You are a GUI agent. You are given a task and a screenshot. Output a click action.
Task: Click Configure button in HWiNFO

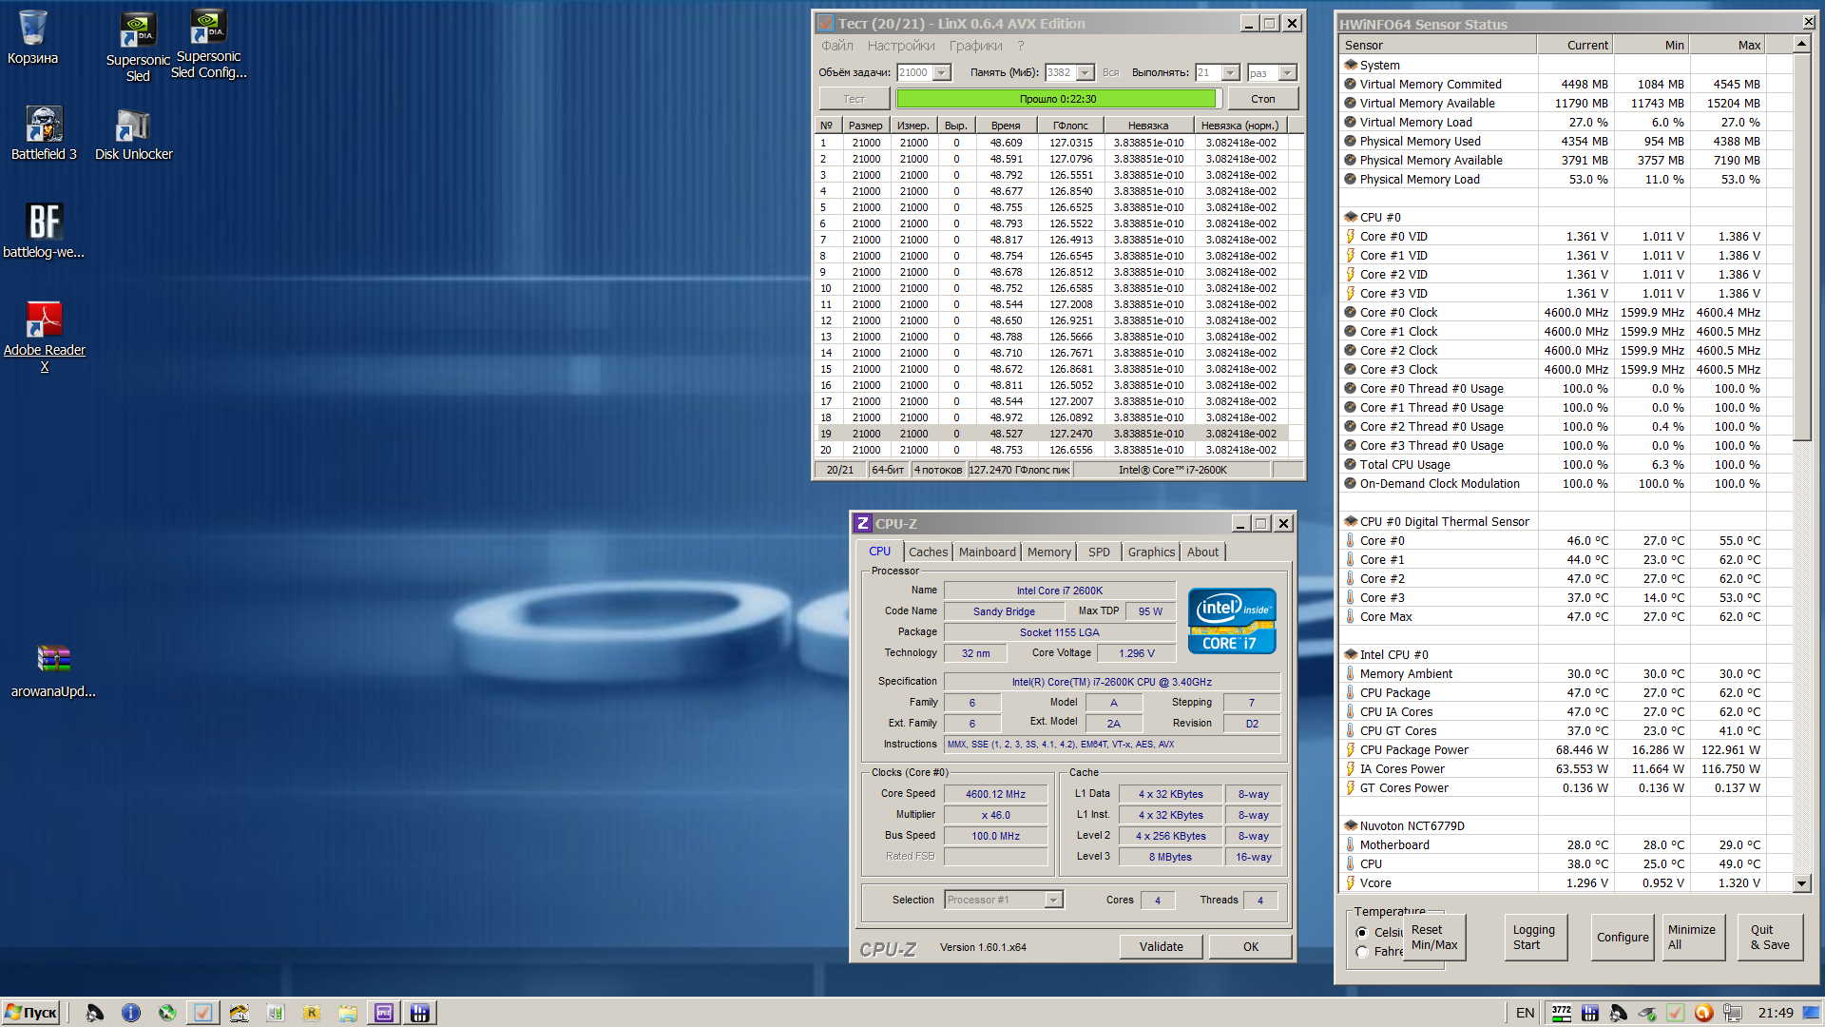[1623, 938]
